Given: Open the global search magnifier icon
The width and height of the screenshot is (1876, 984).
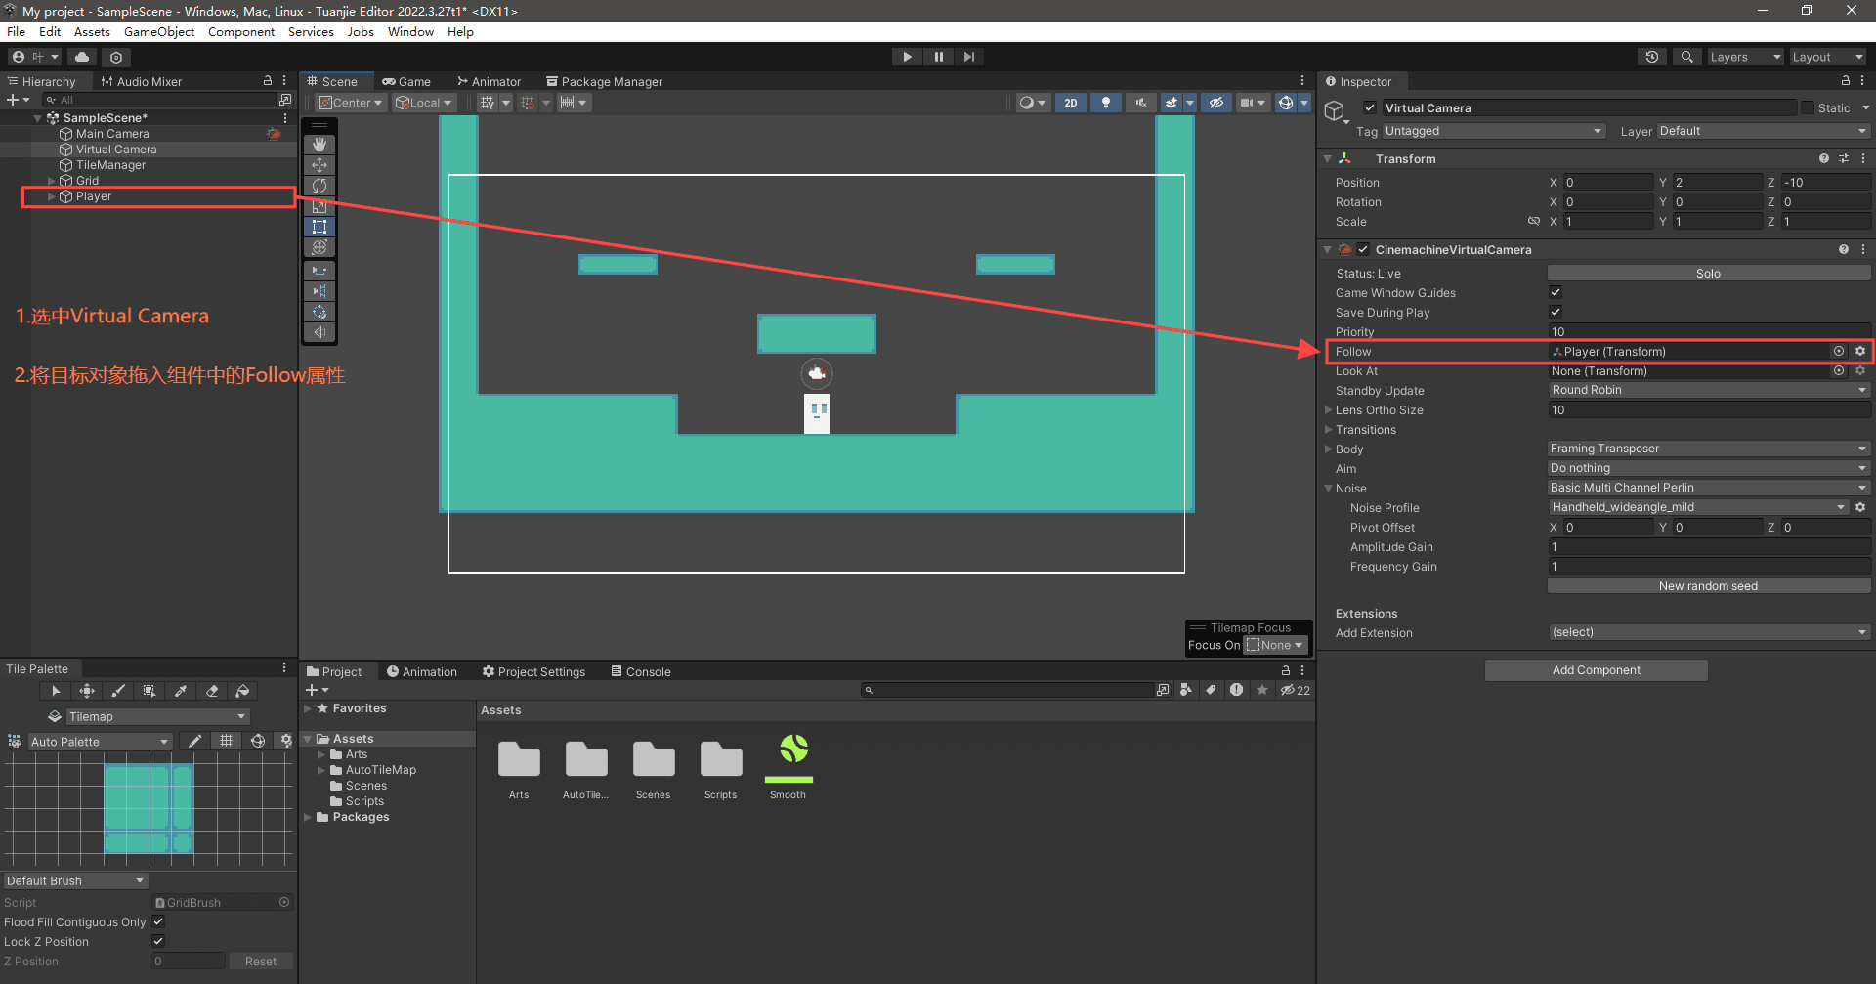Looking at the screenshot, I should coord(1686,57).
